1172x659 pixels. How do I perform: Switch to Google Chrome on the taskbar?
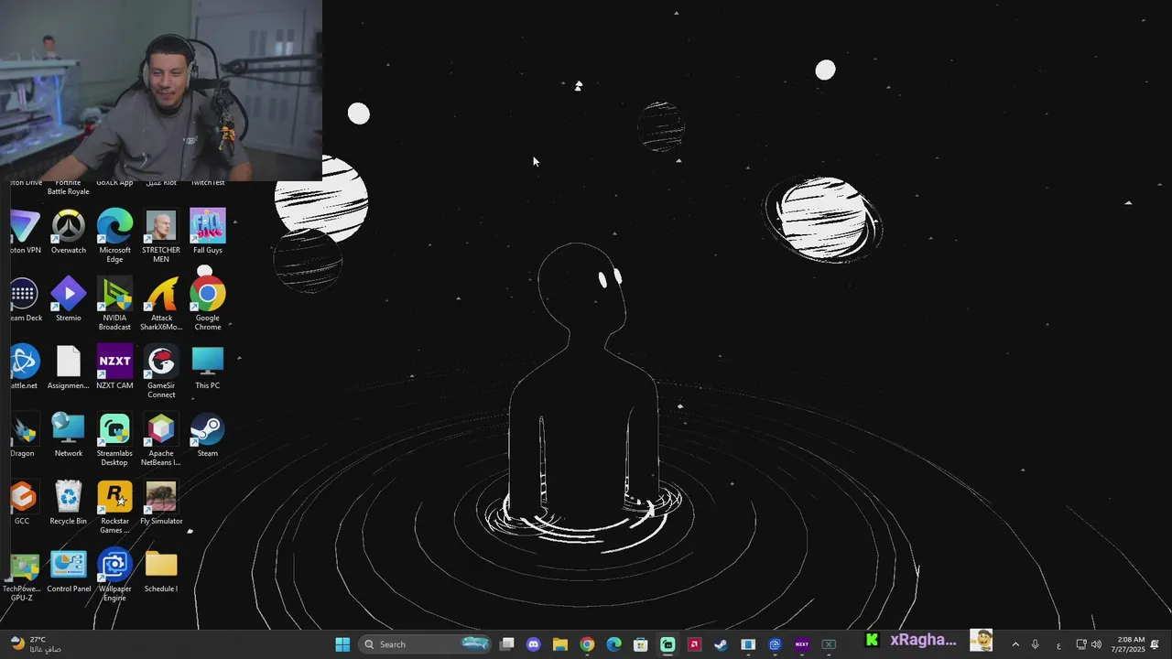[x=587, y=644]
